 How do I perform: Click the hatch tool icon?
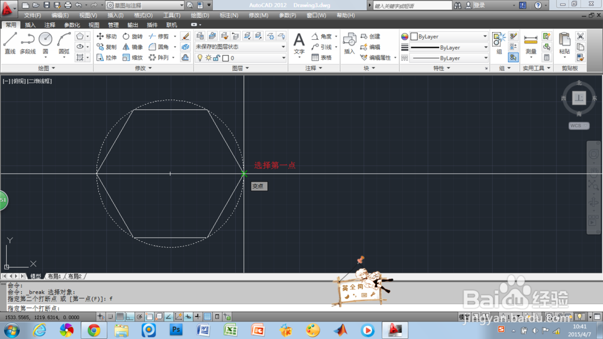click(x=80, y=57)
